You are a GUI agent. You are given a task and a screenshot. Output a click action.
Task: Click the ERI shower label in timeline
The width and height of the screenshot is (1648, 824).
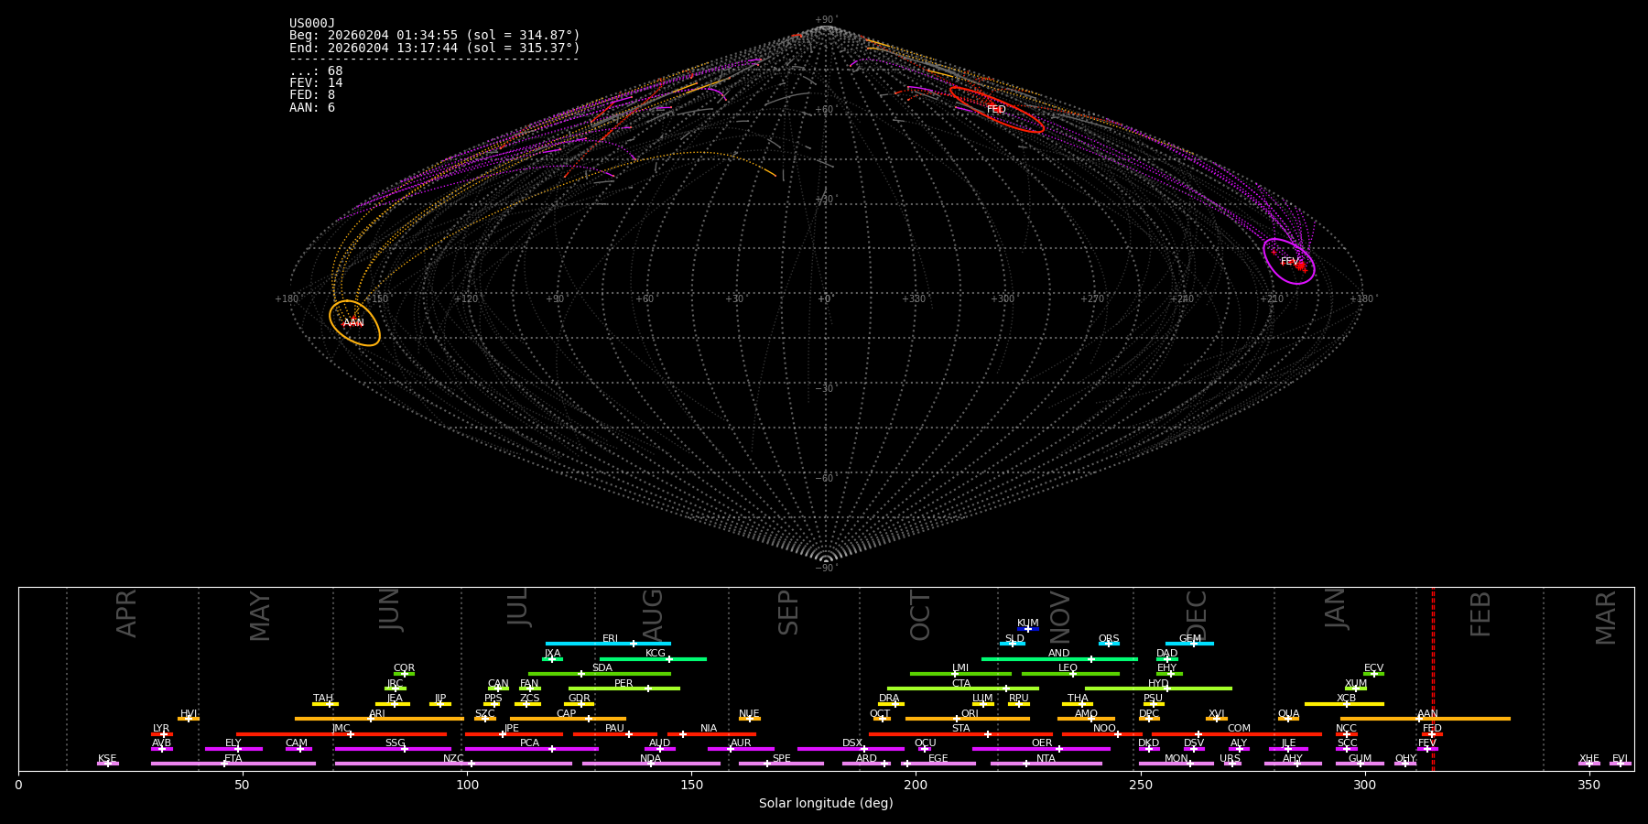(x=610, y=639)
